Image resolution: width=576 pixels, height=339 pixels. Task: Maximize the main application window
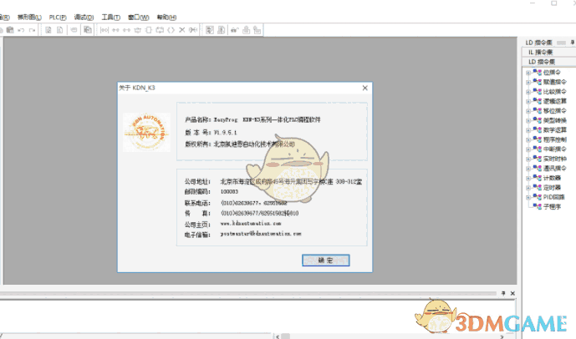(x=554, y=3)
